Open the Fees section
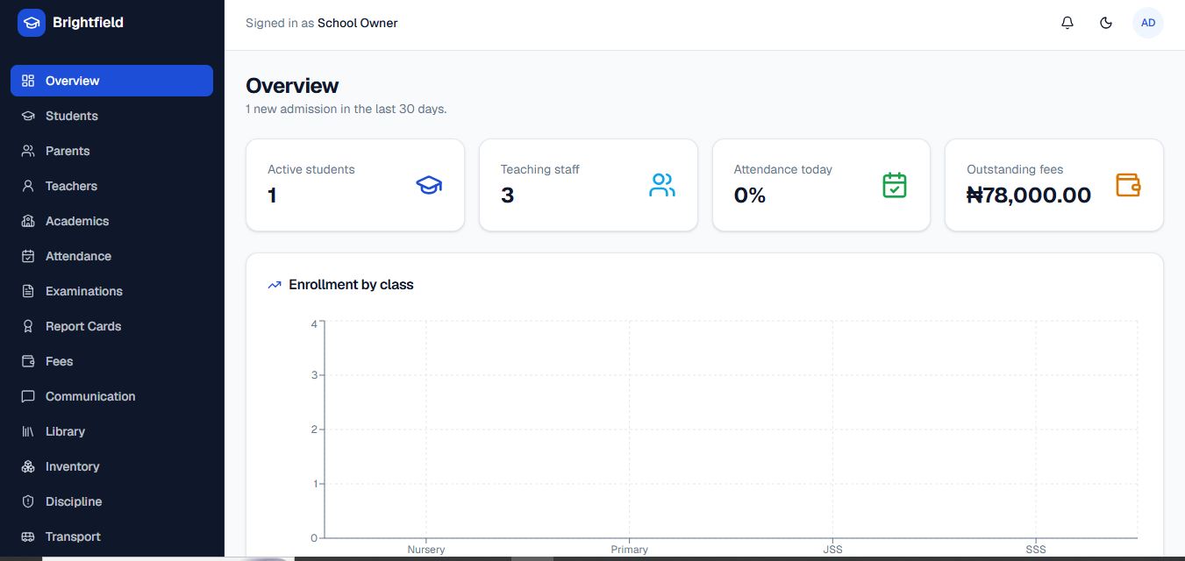The height and width of the screenshot is (561, 1185). coord(111,361)
